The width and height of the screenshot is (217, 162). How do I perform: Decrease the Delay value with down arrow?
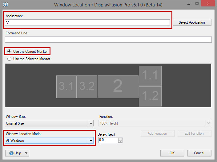click(120, 142)
